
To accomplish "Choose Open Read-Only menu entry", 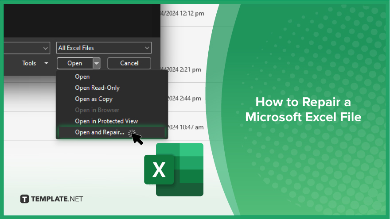I will click(x=112, y=88).
